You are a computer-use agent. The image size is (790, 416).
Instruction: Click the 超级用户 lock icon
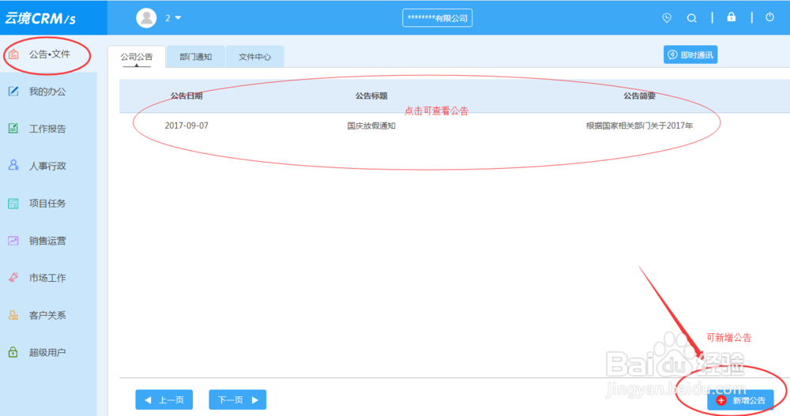coord(13,352)
